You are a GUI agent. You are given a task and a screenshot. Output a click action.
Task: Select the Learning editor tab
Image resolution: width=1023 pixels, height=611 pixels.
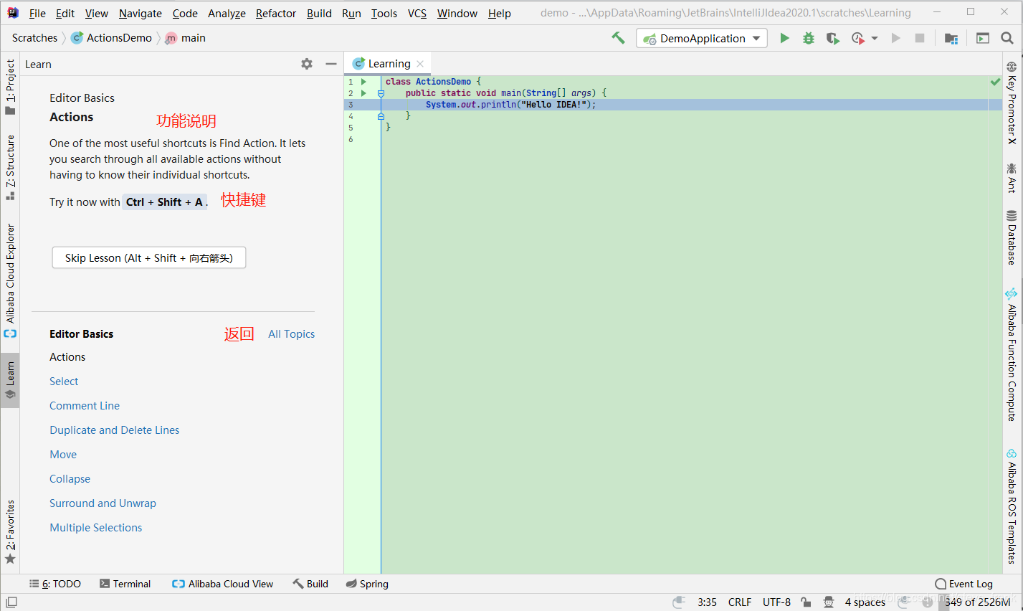pyautogui.click(x=389, y=64)
